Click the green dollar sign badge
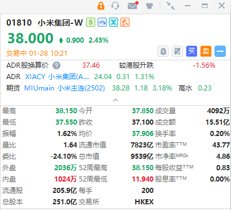 click(x=91, y=22)
